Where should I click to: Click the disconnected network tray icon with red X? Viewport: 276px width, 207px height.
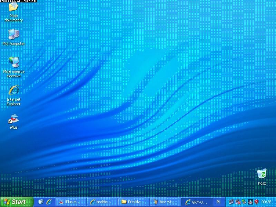tap(238, 202)
